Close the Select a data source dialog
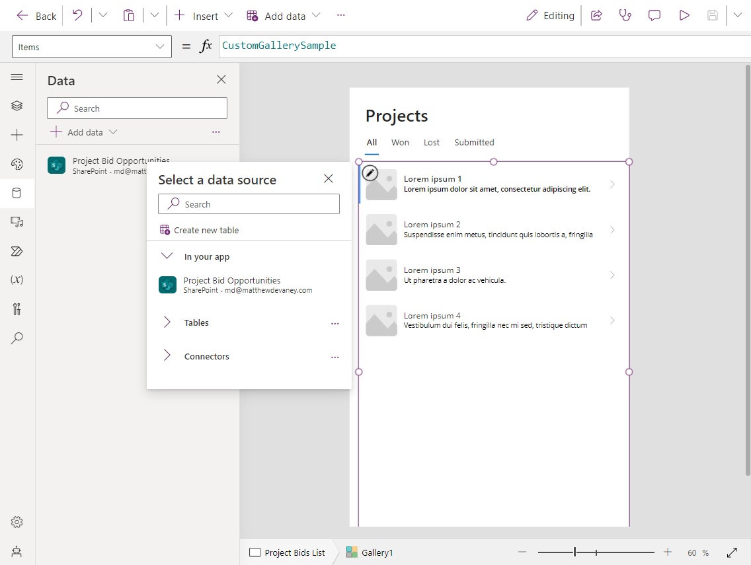 click(329, 178)
